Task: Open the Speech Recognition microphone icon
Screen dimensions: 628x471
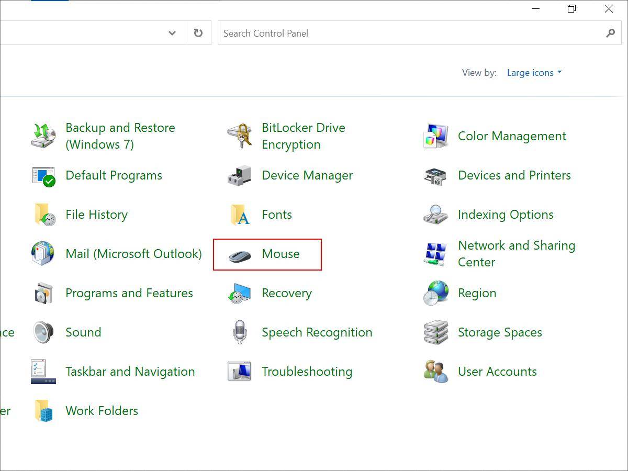Action: click(240, 332)
